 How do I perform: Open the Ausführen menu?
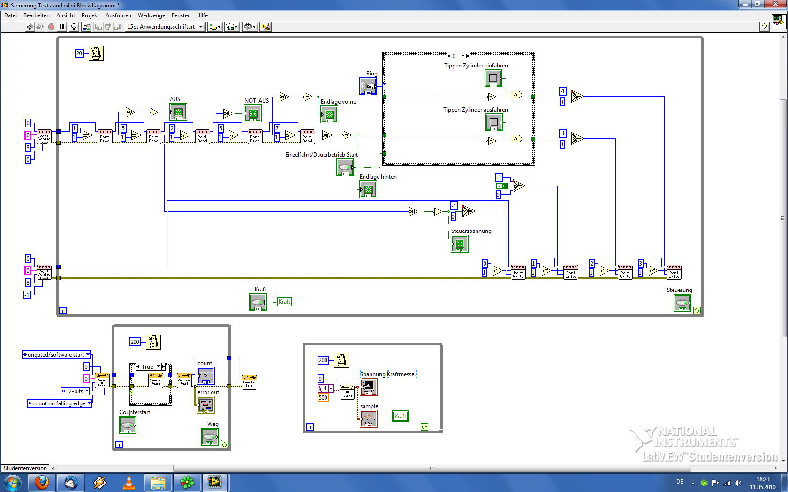(118, 15)
